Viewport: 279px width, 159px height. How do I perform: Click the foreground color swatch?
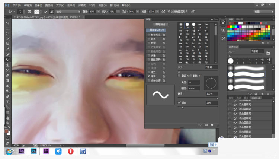(7, 131)
